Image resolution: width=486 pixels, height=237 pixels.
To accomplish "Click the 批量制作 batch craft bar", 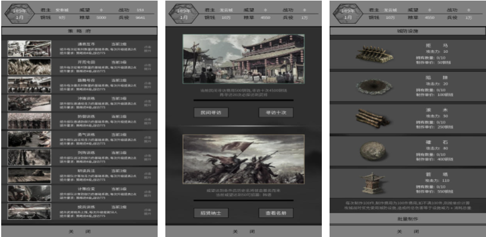I will point(407,219).
